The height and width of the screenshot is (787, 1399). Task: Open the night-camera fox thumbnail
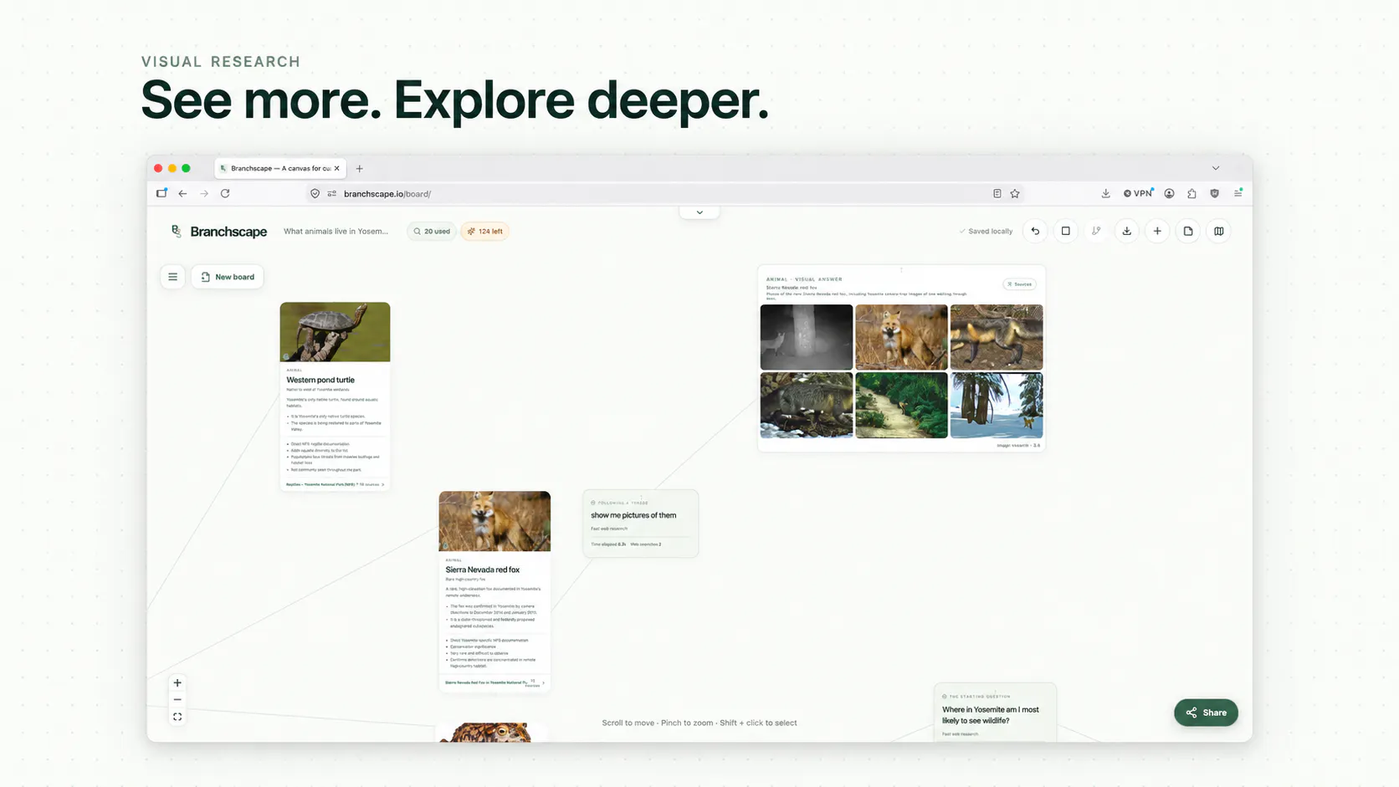[x=807, y=337]
